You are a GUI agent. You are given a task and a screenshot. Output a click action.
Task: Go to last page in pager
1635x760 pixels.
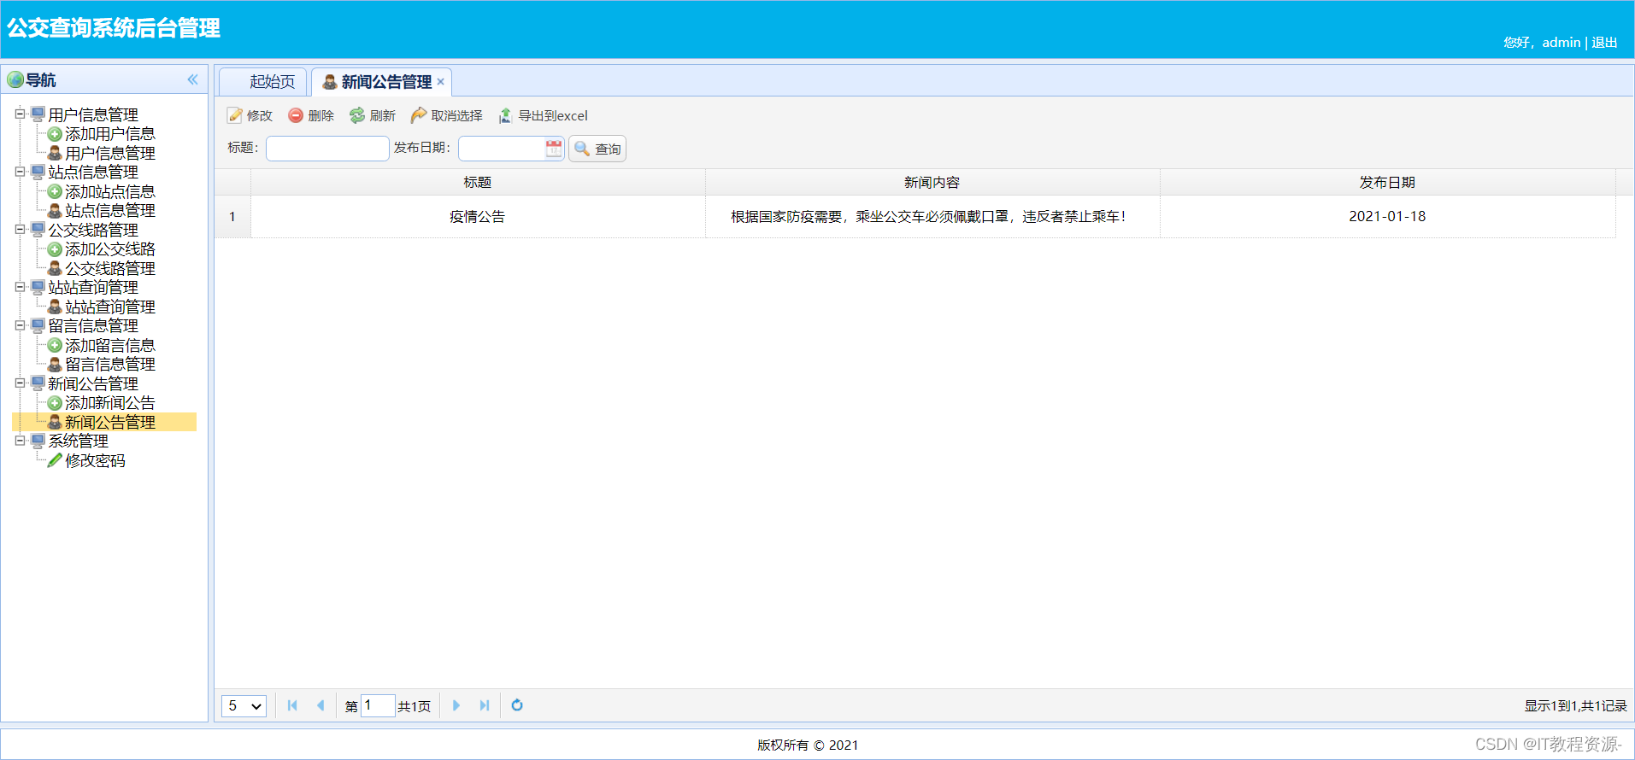pyautogui.click(x=485, y=705)
